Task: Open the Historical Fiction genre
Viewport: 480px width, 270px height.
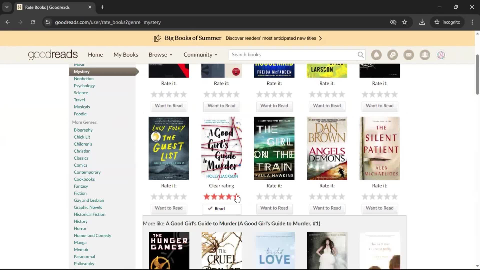Action: point(89,214)
